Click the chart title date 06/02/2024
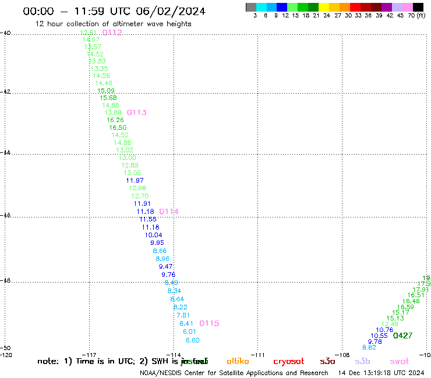The height and width of the screenshot is (378, 431). coord(171,11)
